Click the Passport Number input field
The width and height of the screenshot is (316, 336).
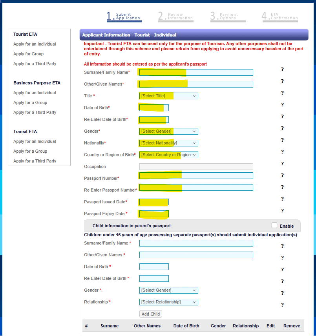[x=196, y=176]
